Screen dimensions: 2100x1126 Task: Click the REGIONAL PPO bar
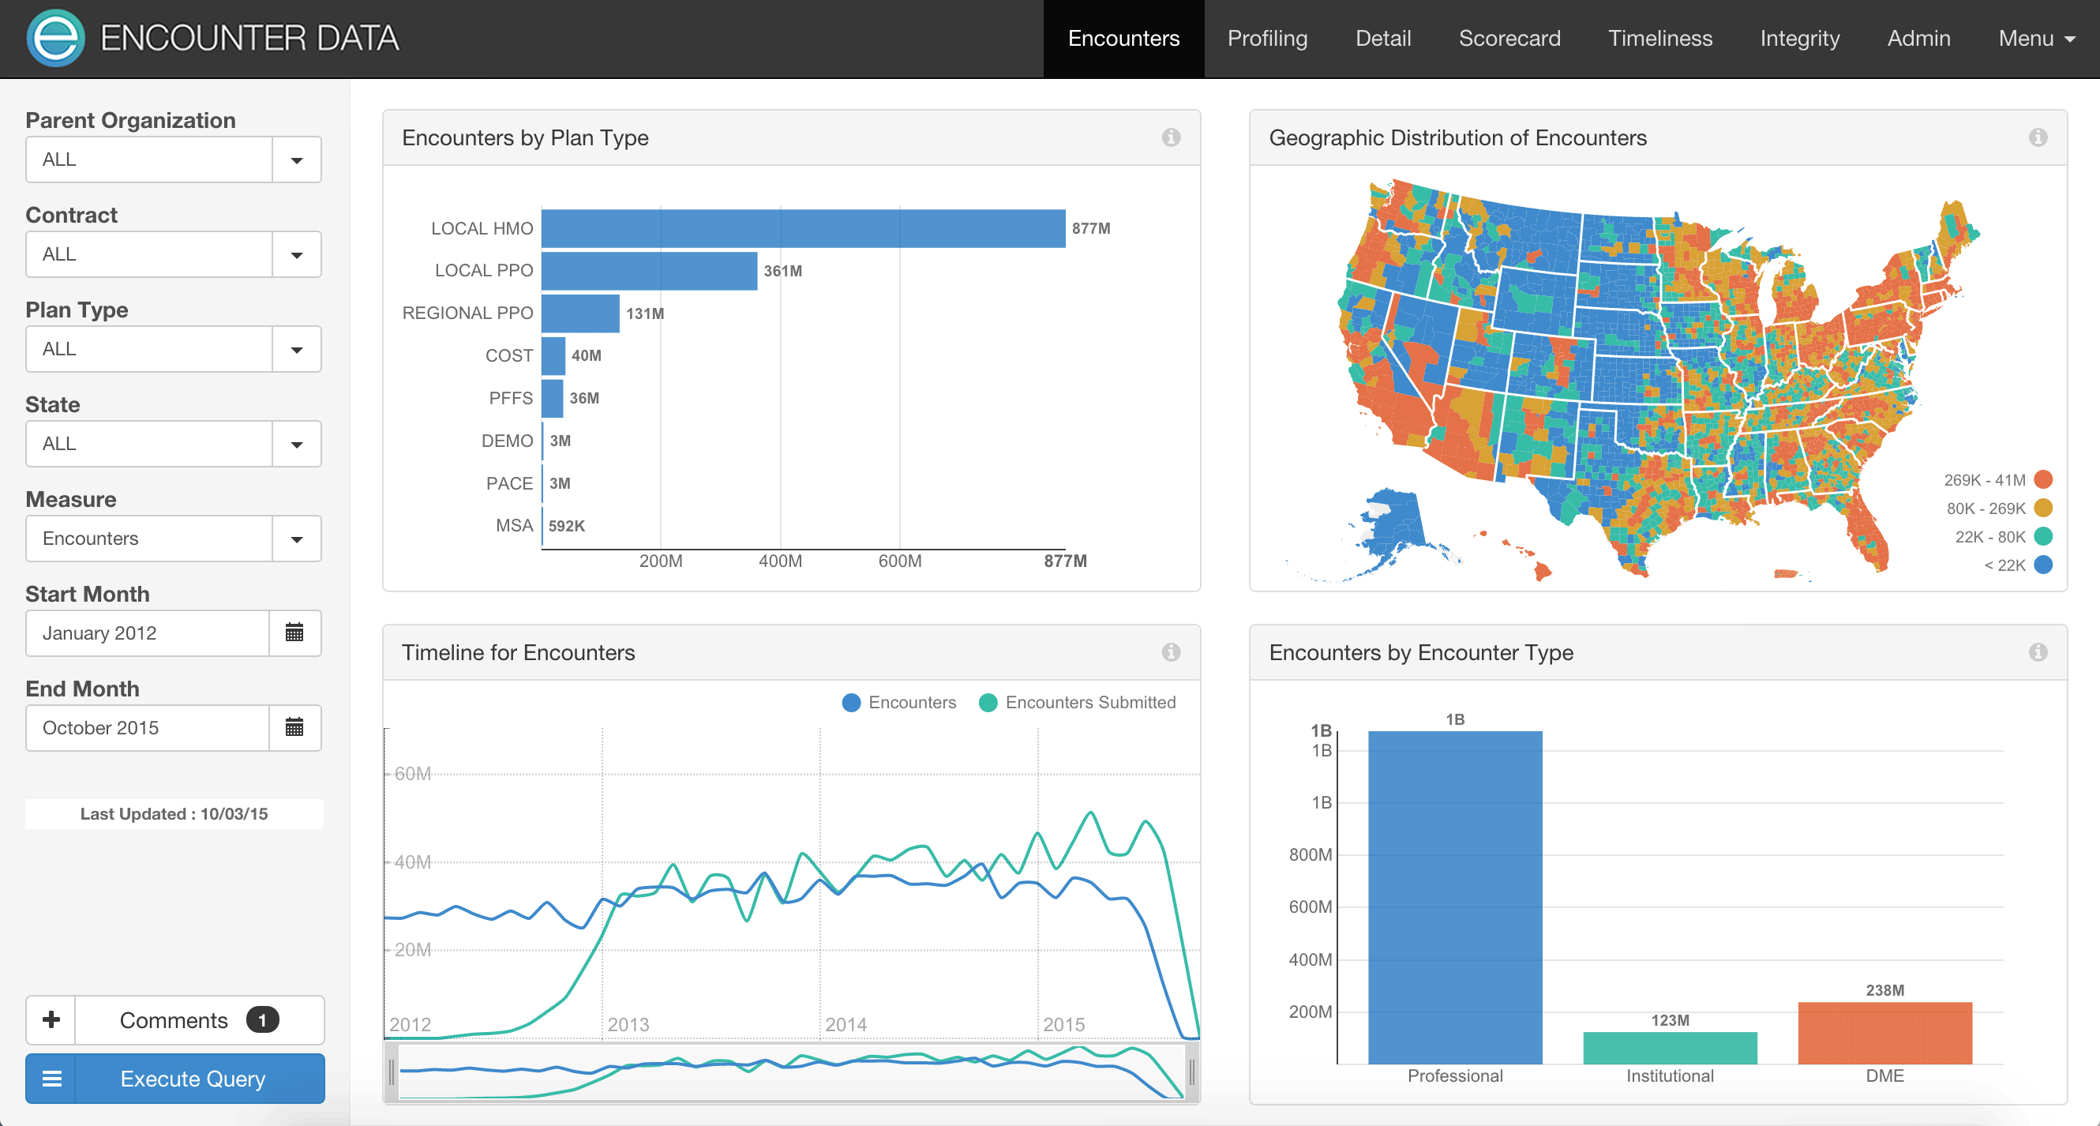(580, 313)
